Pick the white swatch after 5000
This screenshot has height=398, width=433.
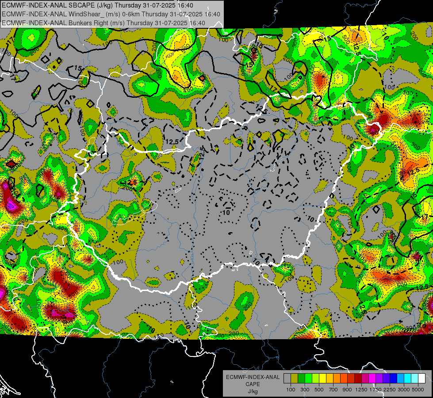pyautogui.click(x=422, y=378)
